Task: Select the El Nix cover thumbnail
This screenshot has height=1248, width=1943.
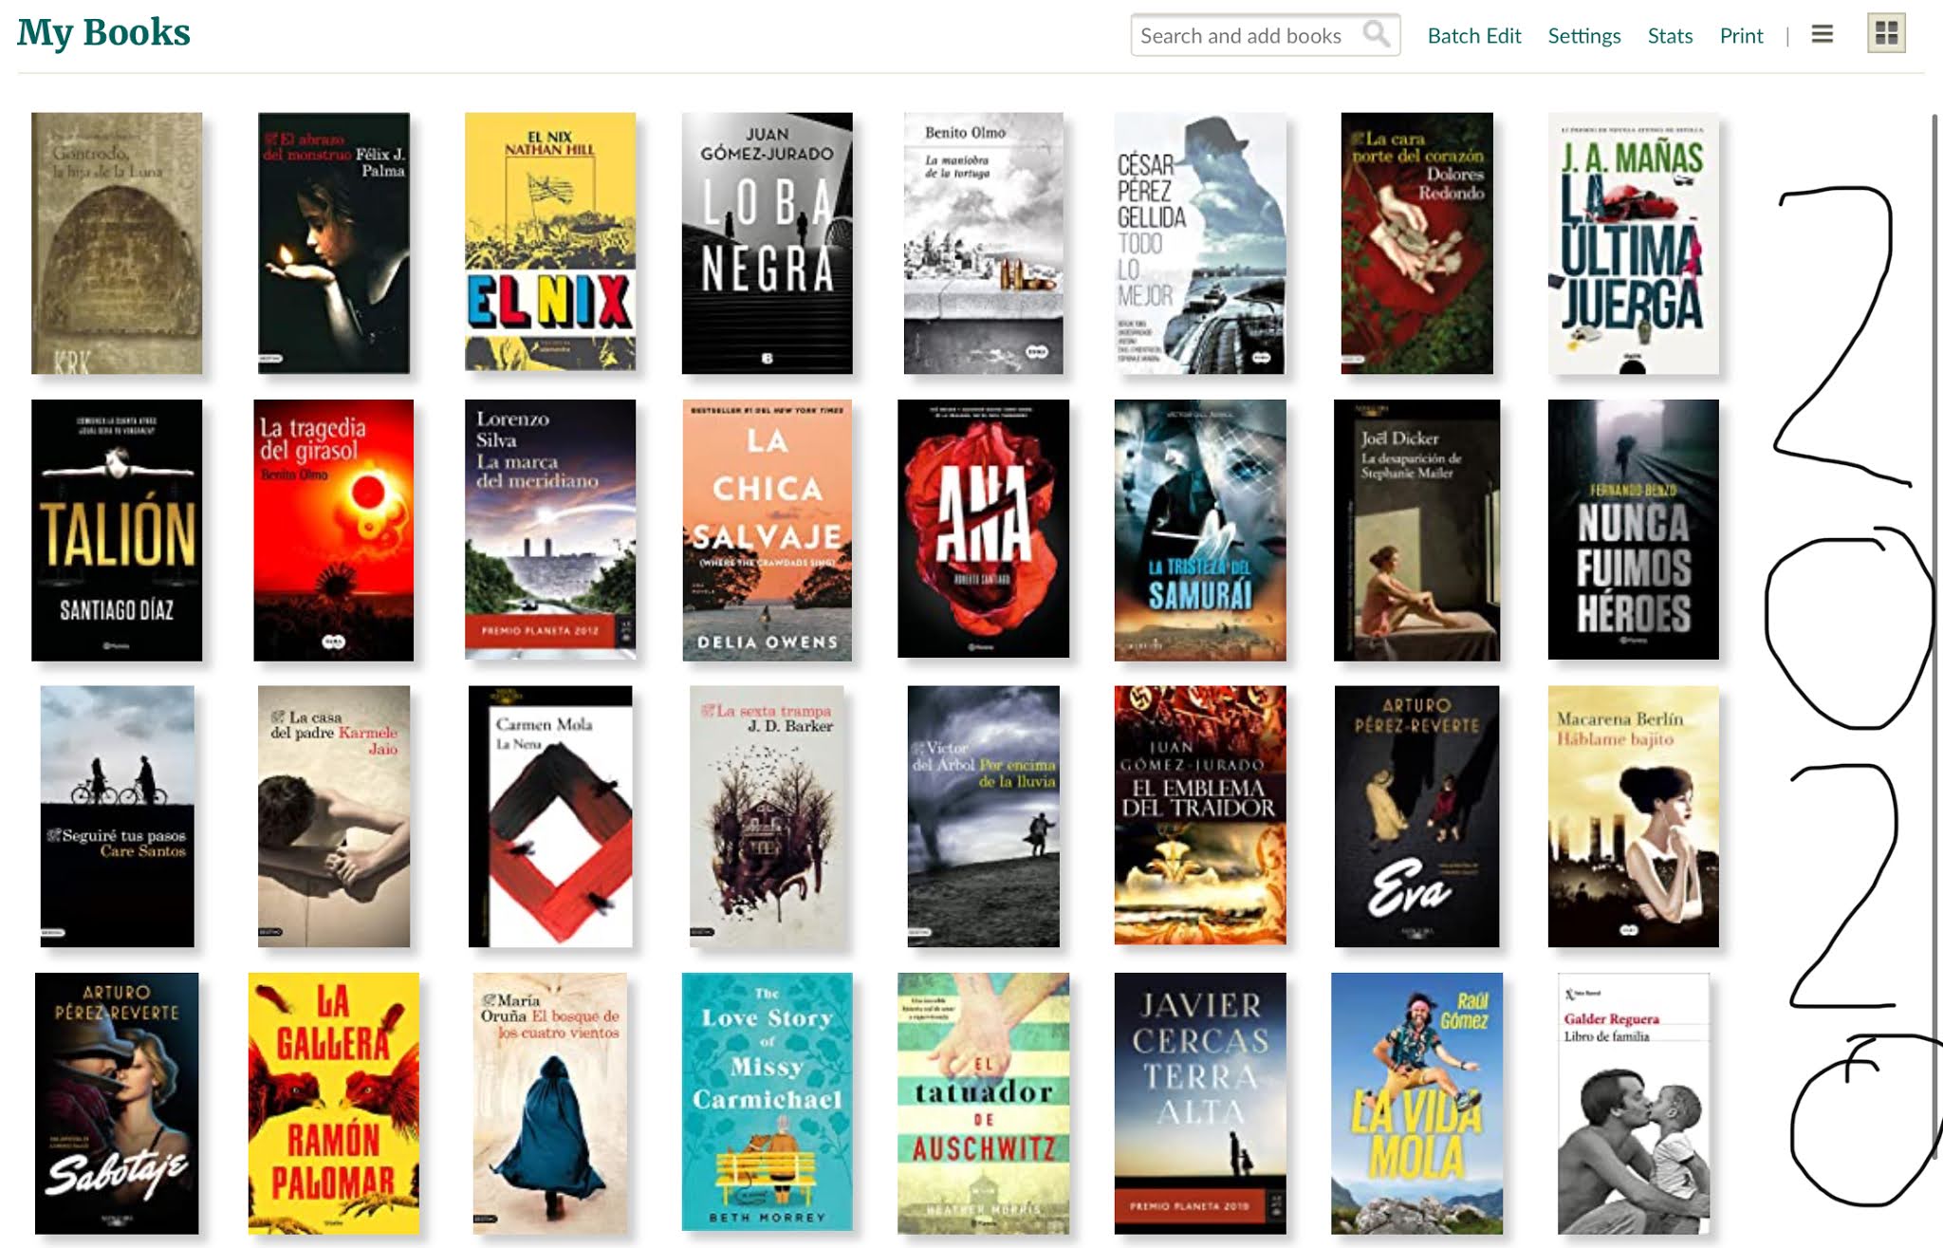Action: tap(549, 241)
